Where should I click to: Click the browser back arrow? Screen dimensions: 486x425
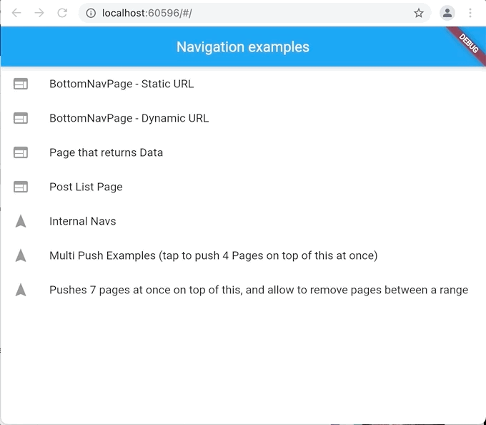(16, 13)
